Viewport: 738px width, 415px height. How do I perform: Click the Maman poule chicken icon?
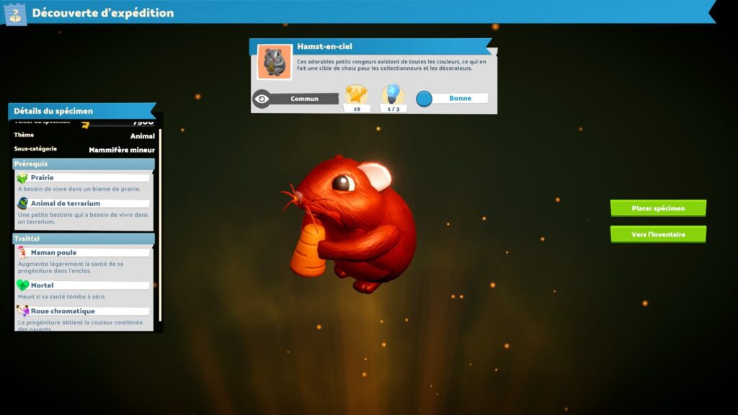22,253
